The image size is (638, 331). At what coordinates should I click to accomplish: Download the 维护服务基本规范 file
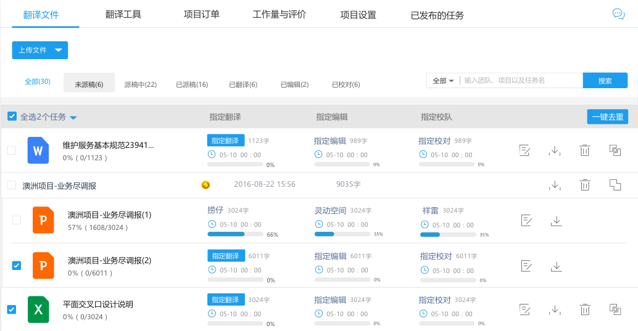click(x=555, y=150)
